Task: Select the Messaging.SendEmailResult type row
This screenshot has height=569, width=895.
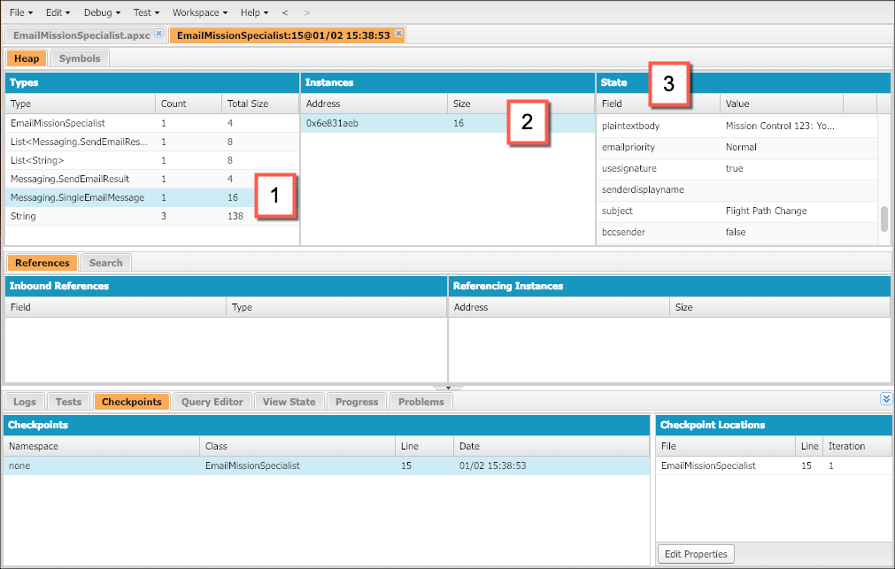Action: click(x=152, y=180)
